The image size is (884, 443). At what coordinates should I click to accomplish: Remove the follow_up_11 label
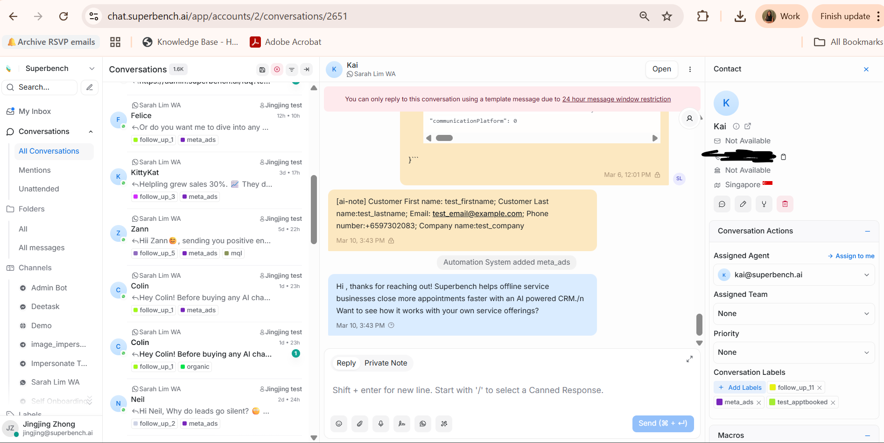pyautogui.click(x=819, y=388)
